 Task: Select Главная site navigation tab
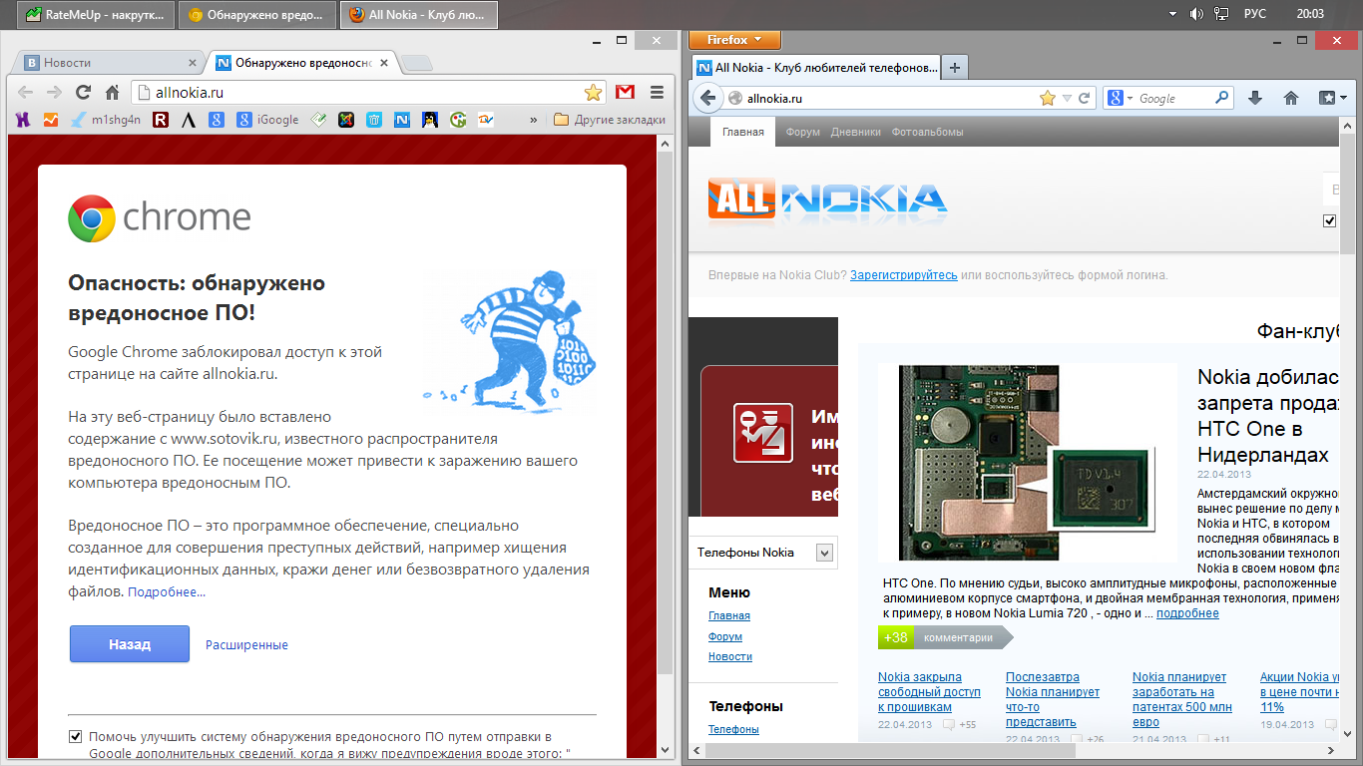click(742, 132)
